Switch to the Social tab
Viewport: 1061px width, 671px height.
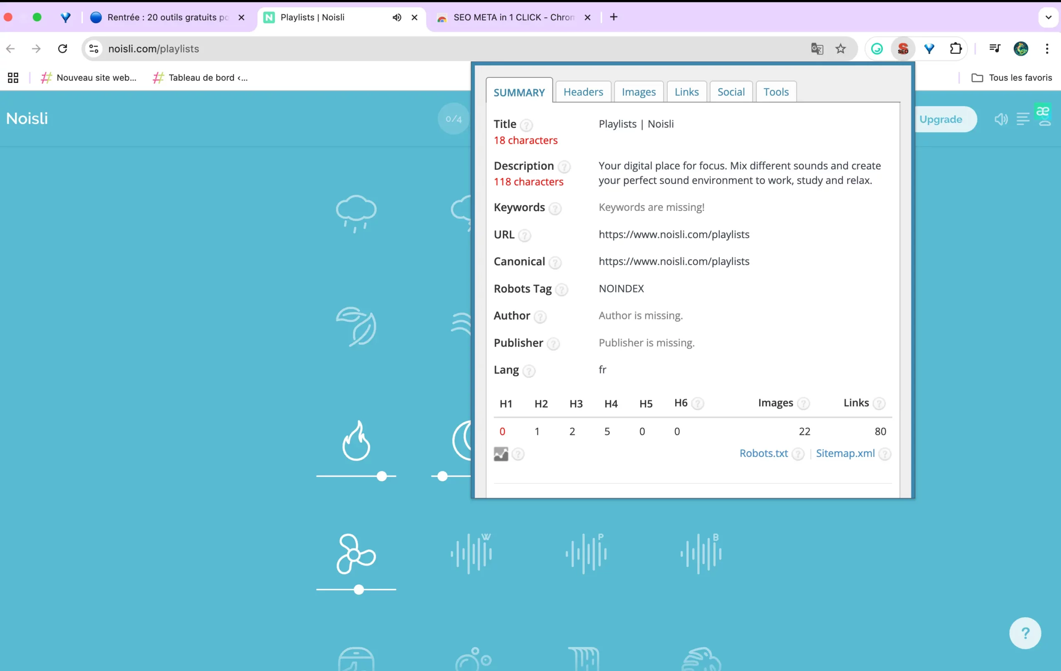pos(731,92)
